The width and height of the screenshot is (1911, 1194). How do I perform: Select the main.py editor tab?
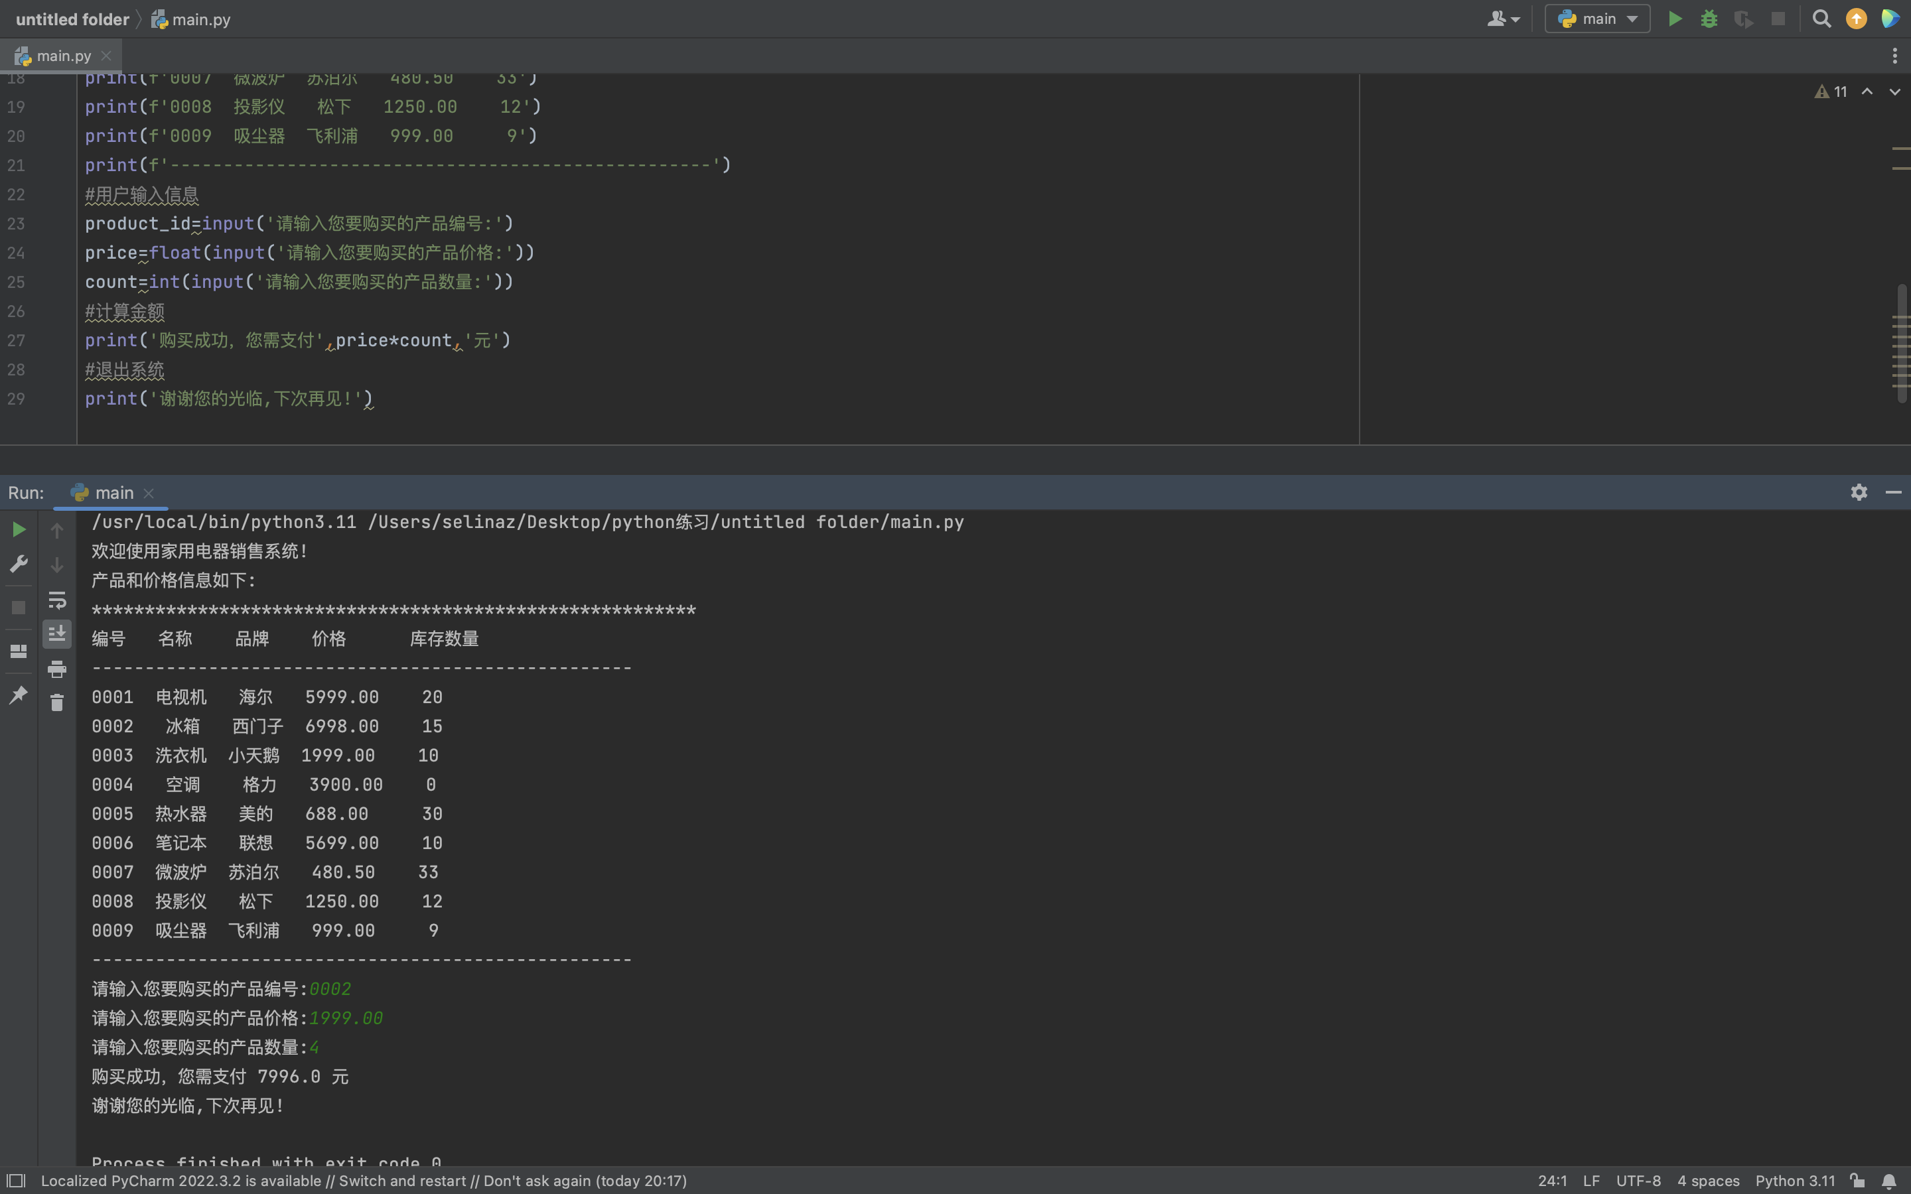[x=63, y=56]
